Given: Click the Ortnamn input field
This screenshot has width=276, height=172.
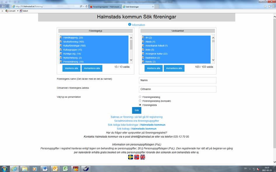Looking at the screenshot, I should pyautogui.click(x=178, y=89).
